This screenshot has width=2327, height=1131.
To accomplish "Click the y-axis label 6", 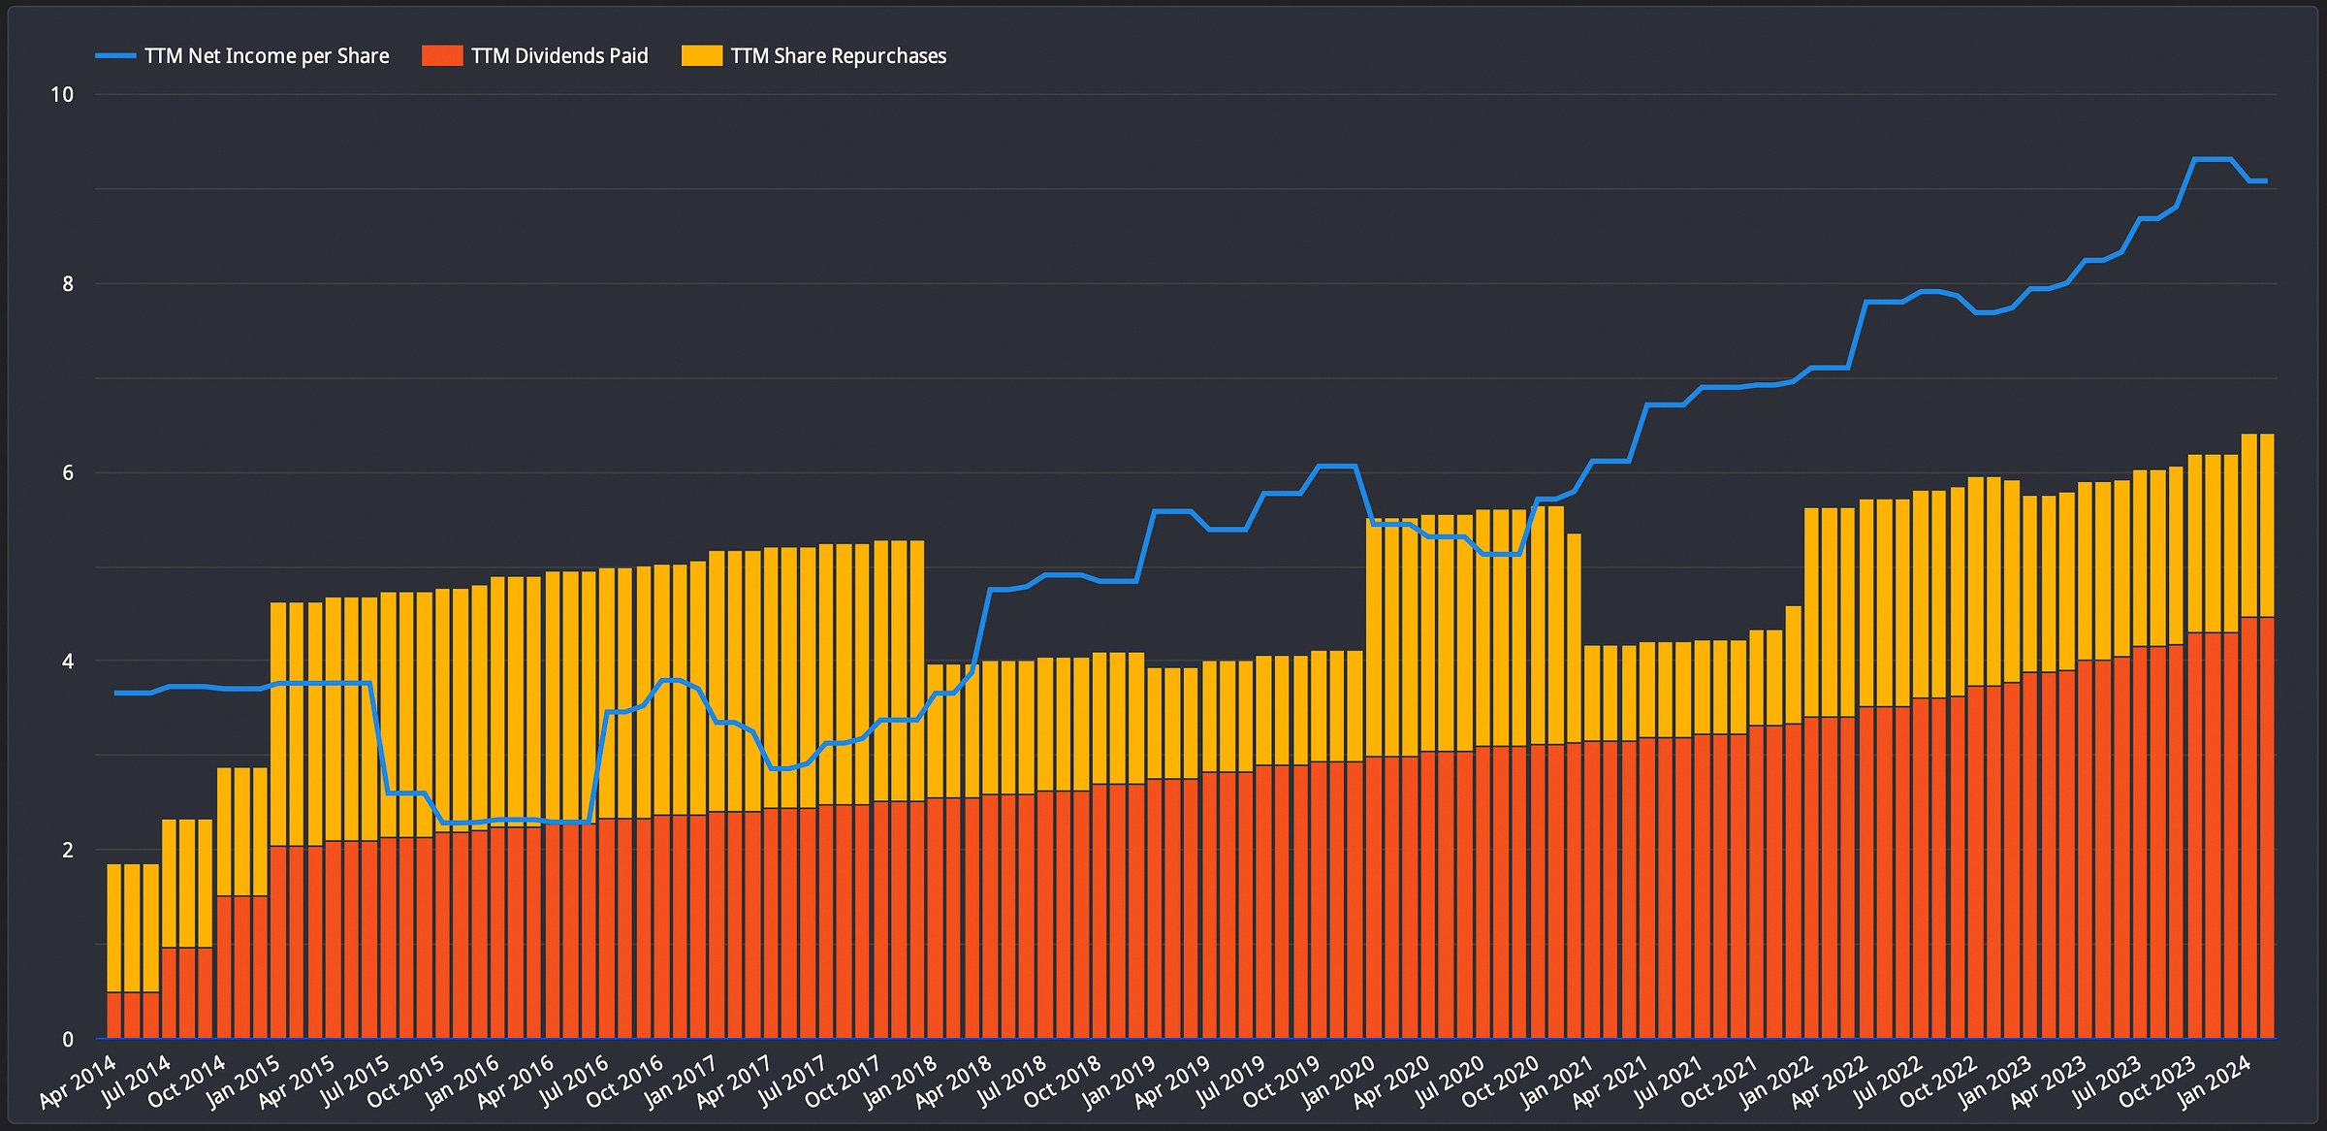I will point(68,472).
